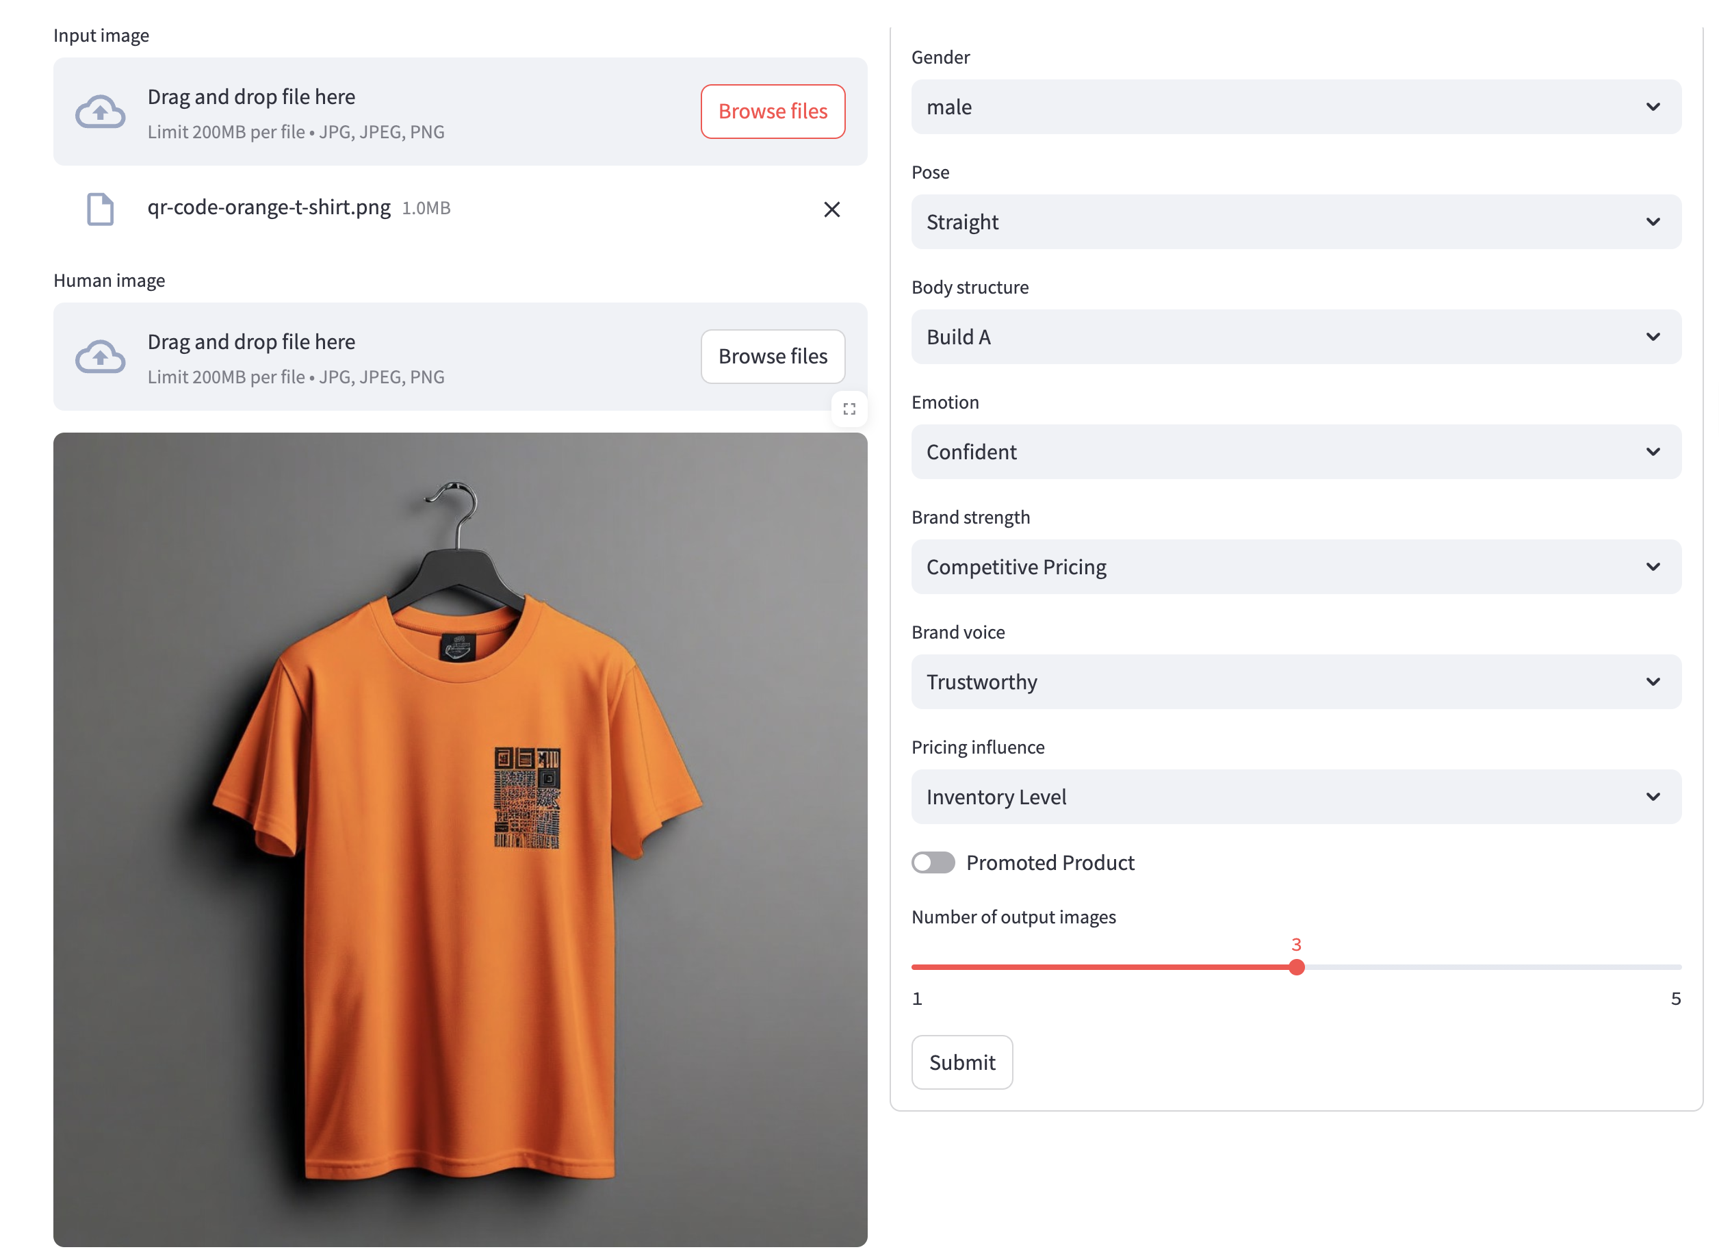Open the Pricing influence dropdown showing Inventory Level

click(x=1295, y=797)
